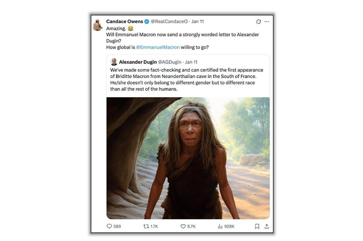Click the Jan 11 timestamp in the quoted tweet
This screenshot has height=241, width=363.
191,62
